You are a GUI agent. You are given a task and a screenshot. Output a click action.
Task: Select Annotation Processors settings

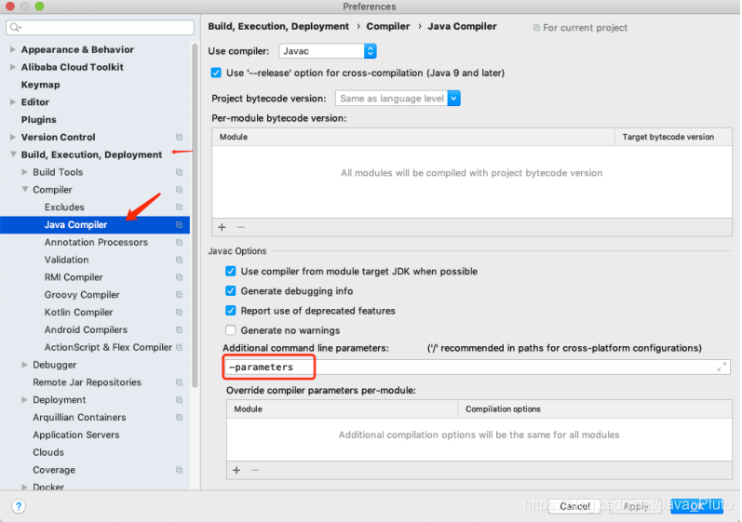96,242
